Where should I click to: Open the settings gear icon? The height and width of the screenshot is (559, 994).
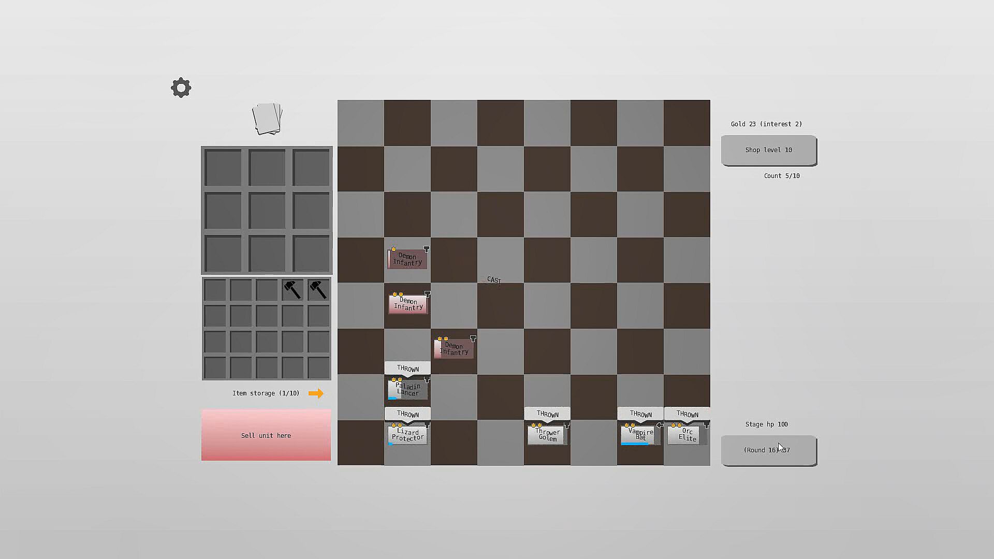tap(181, 87)
